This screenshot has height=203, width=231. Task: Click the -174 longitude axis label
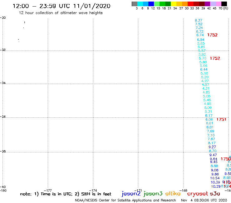(93, 191)
